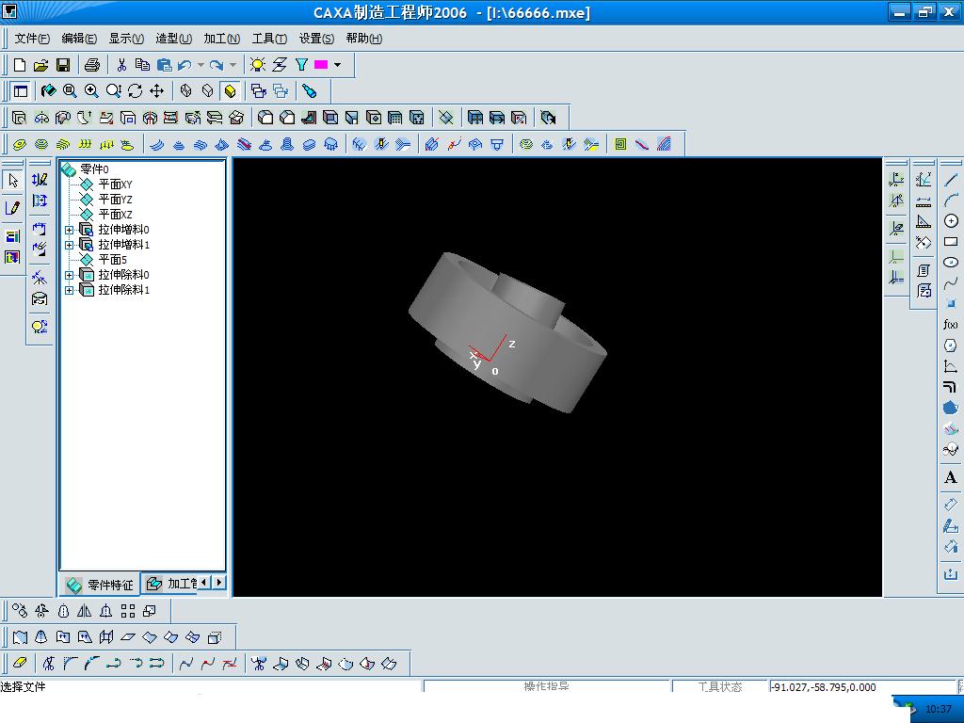The height and width of the screenshot is (723, 964).
Task: Open the undo history dropdown arrow
Action: [x=201, y=65]
